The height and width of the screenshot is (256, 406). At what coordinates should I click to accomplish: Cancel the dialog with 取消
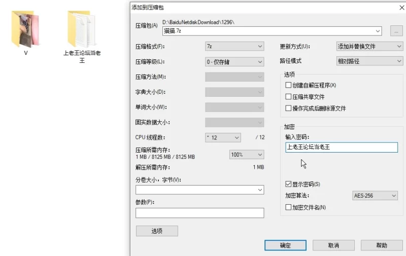click(x=333, y=245)
